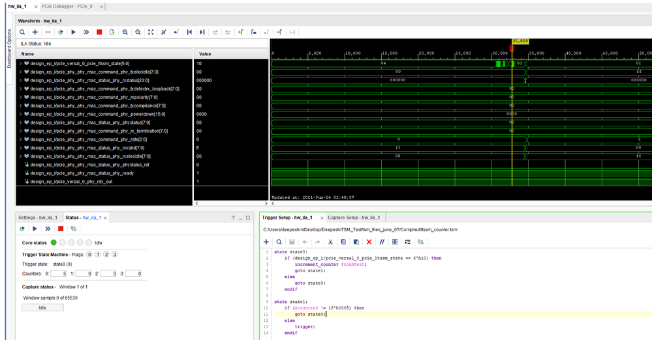Toggle line comments in Trigger Setup editor
The height and width of the screenshot is (340, 652).
tap(382, 242)
